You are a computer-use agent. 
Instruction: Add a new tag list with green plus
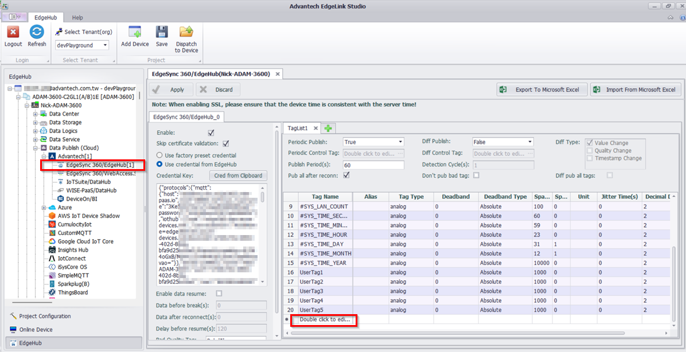point(329,128)
